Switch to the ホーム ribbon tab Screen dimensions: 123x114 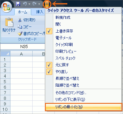point(23,12)
